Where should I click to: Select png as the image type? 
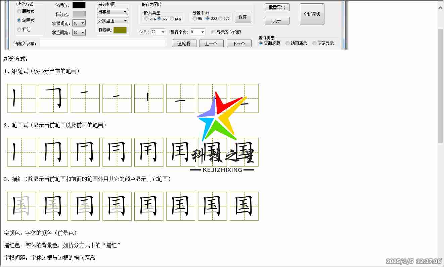click(x=171, y=19)
